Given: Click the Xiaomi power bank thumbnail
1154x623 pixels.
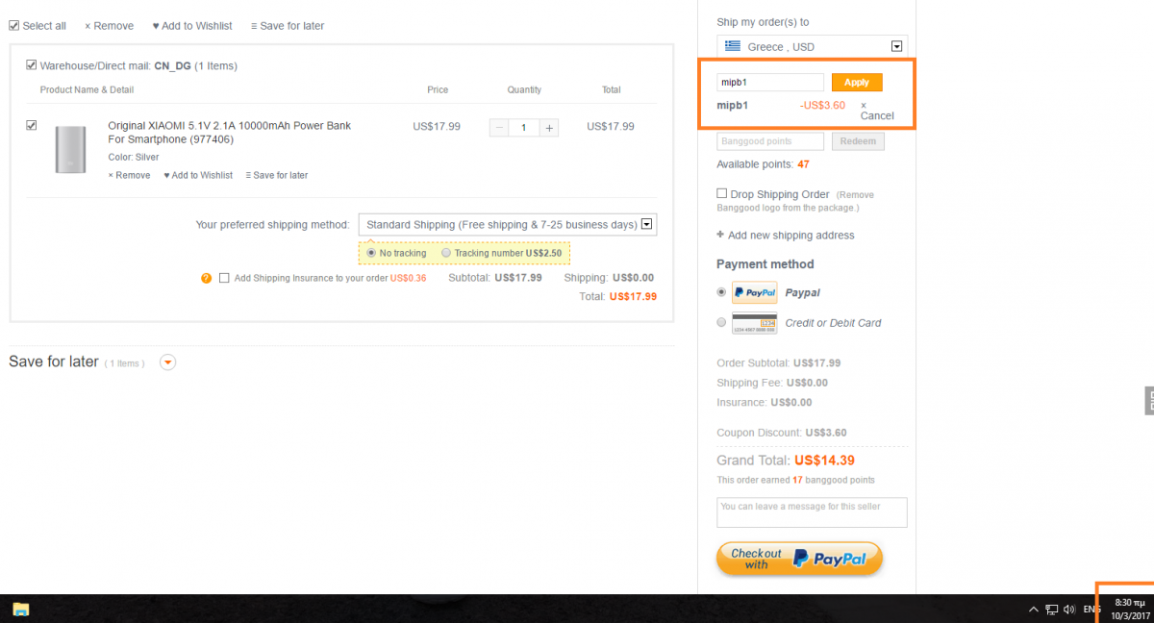Looking at the screenshot, I should click(70, 149).
